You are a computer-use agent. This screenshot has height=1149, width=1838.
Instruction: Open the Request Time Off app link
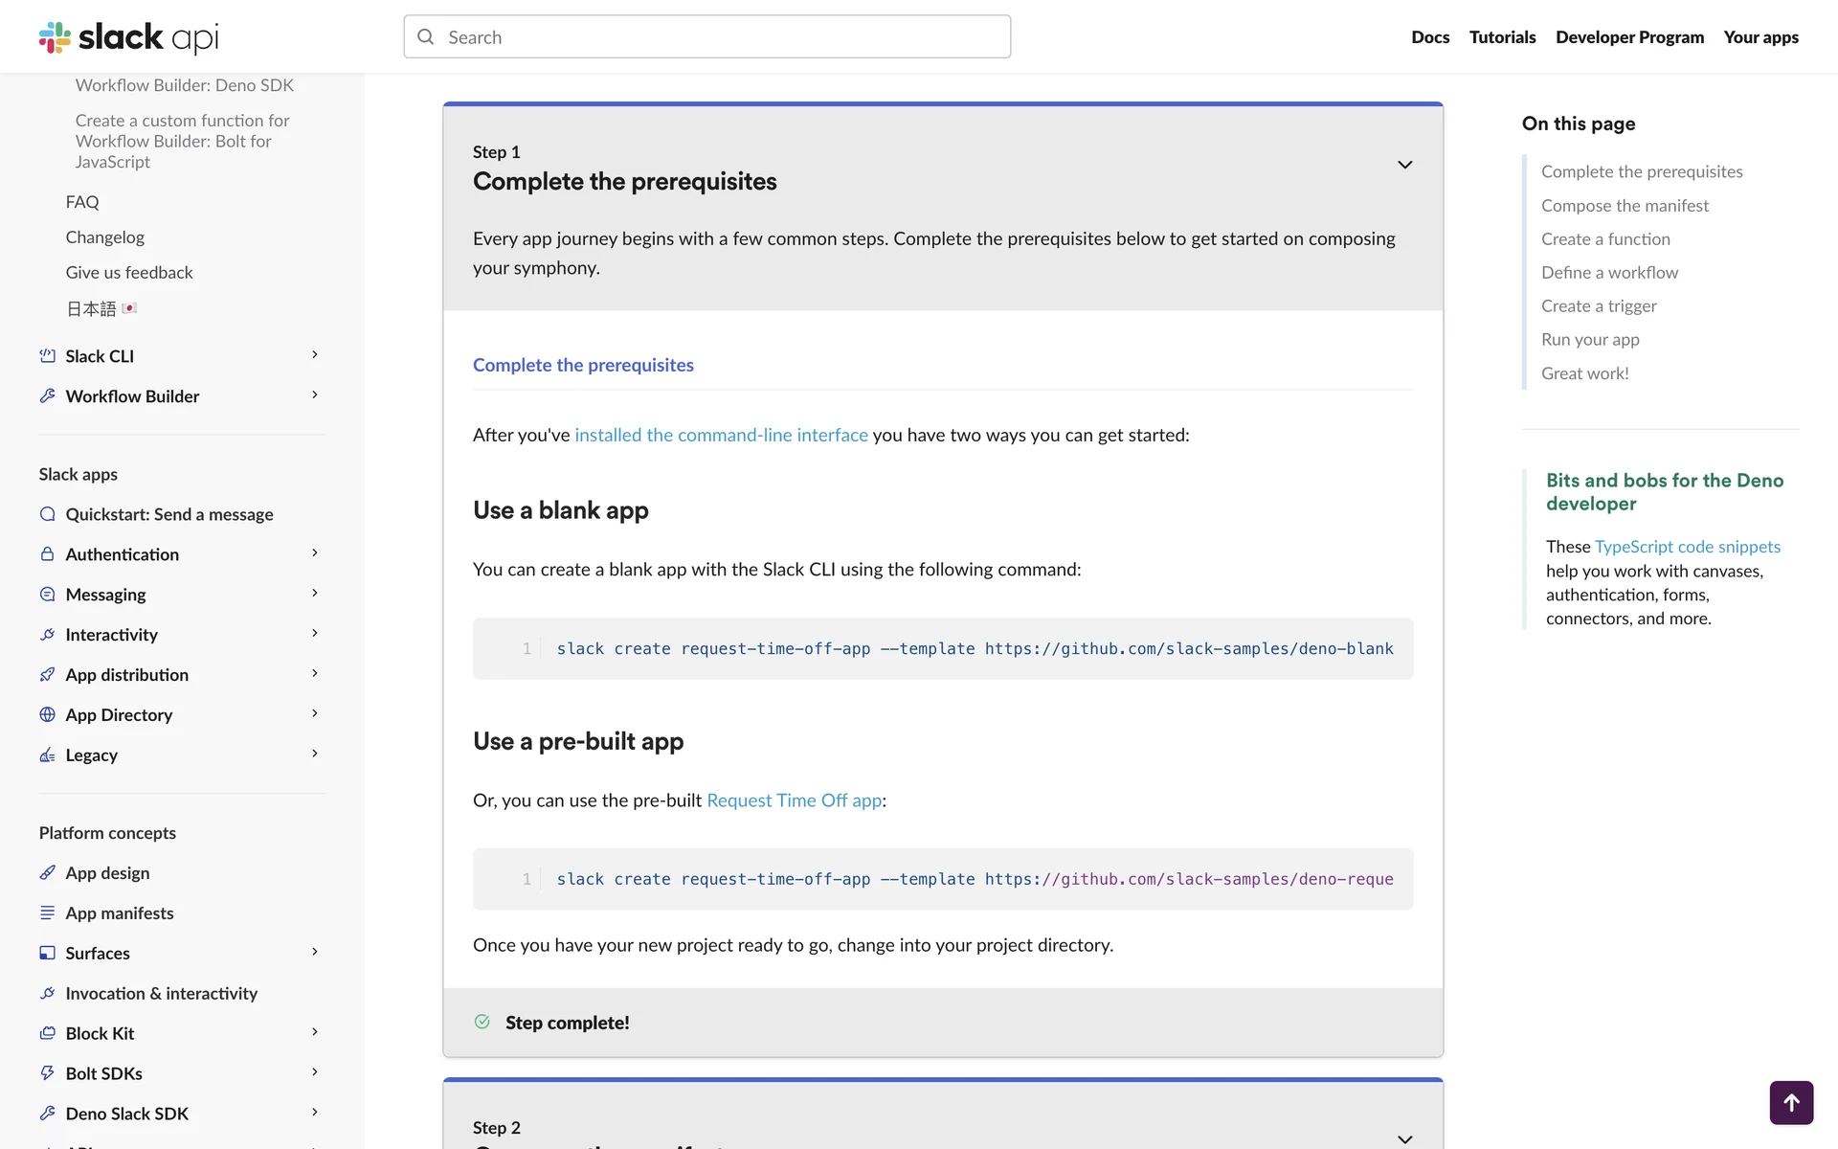tap(794, 800)
